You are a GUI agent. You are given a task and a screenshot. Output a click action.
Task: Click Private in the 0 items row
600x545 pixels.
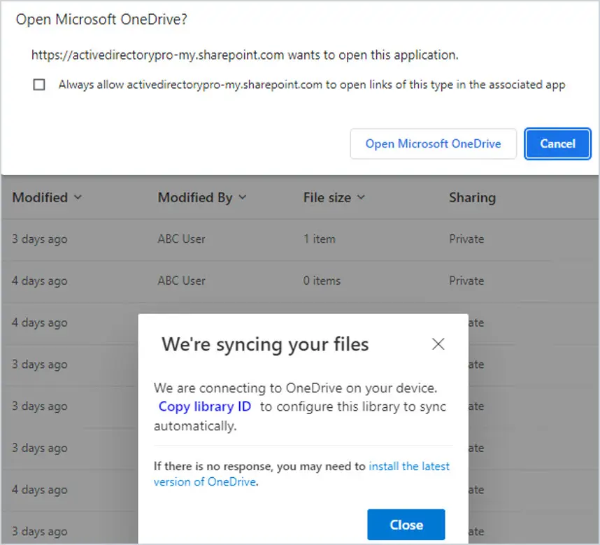[466, 281]
